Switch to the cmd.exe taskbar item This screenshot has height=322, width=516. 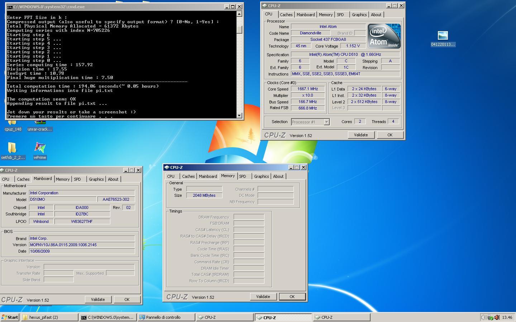(108, 317)
